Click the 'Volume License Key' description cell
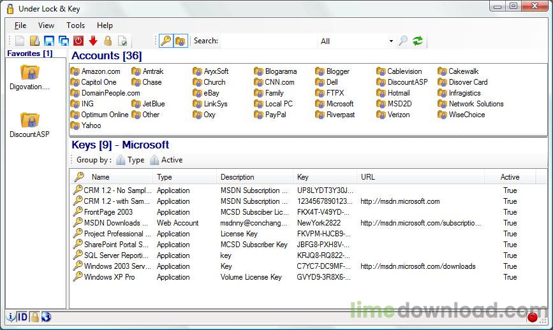The height and width of the screenshot is (330, 553). pyautogui.click(x=251, y=277)
